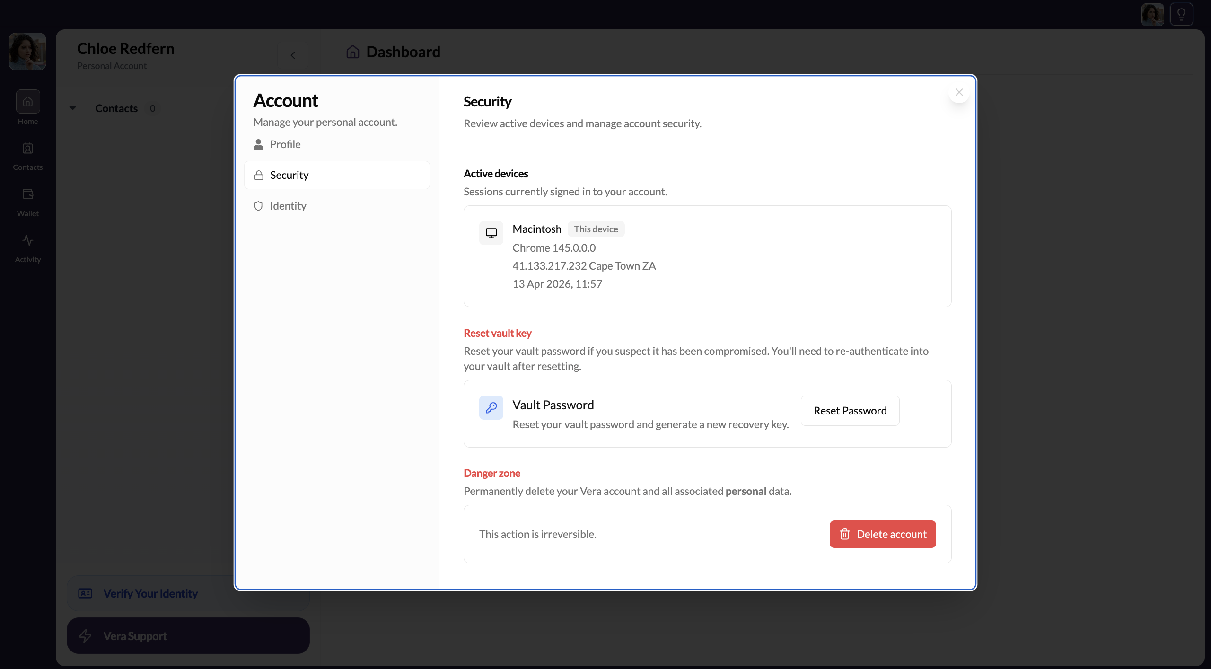Image resolution: width=1211 pixels, height=669 pixels.
Task: Click the Vera Support lightning icon
Action: pos(86,636)
